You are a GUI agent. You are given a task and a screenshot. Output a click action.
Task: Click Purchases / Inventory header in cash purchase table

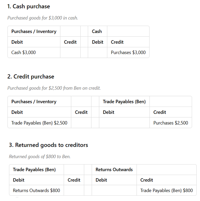click(x=34, y=31)
